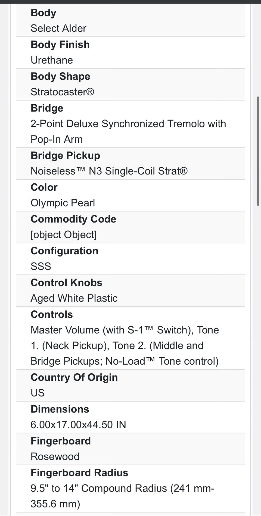The width and height of the screenshot is (261, 516).
Task: Click the "Bridge" specification heading
Action: (x=47, y=108)
